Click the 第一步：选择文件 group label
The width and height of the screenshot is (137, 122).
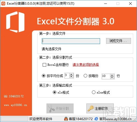[x=52, y=33]
